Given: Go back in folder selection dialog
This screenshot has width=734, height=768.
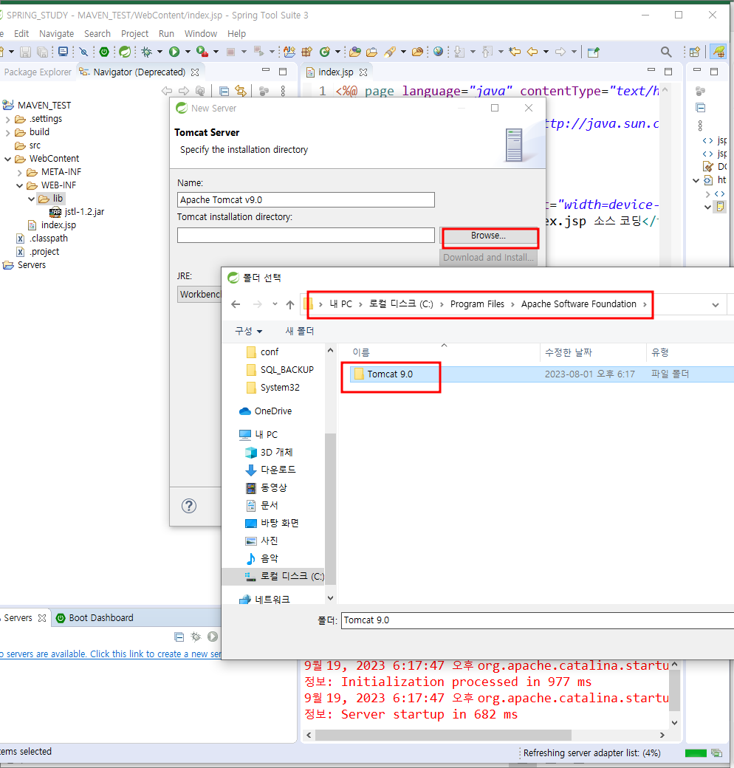Looking at the screenshot, I should pos(236,304).
